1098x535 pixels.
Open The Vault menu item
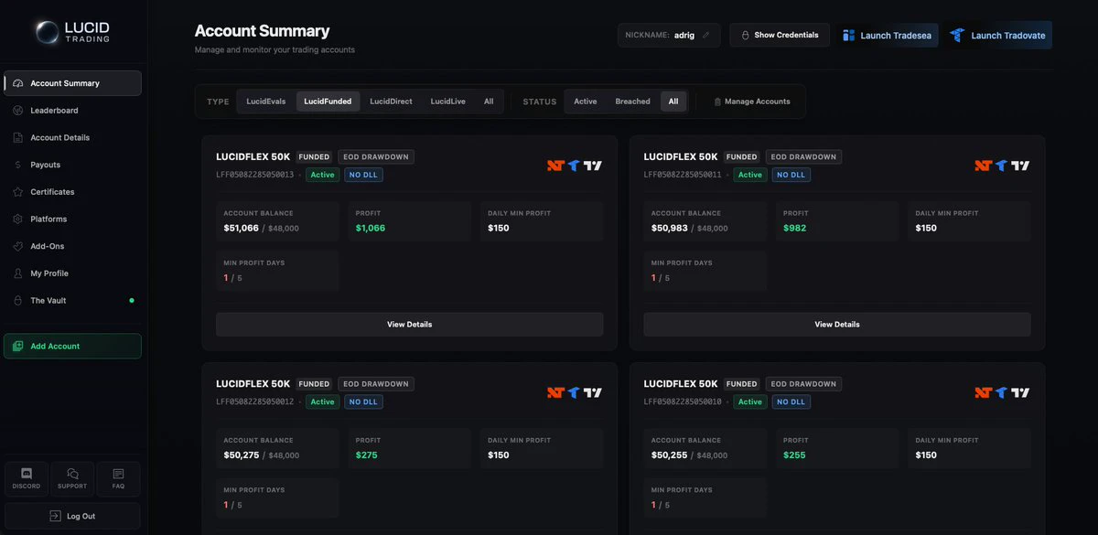click(72, 301)
